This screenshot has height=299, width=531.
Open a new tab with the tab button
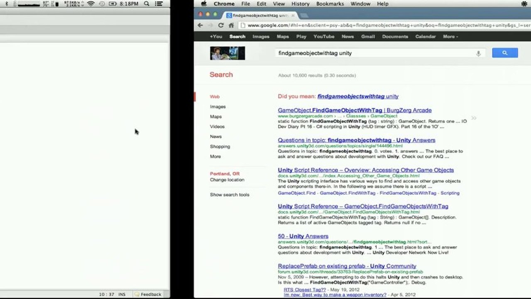pos(304,15)
